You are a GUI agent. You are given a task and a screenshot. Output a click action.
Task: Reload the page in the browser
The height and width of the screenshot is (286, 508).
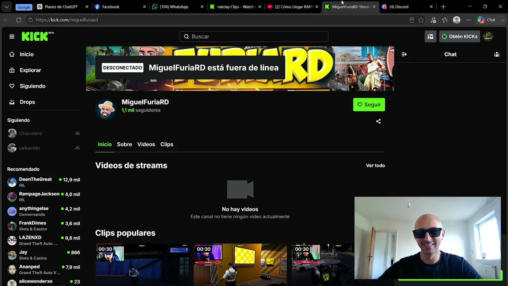tap(19, 20)
